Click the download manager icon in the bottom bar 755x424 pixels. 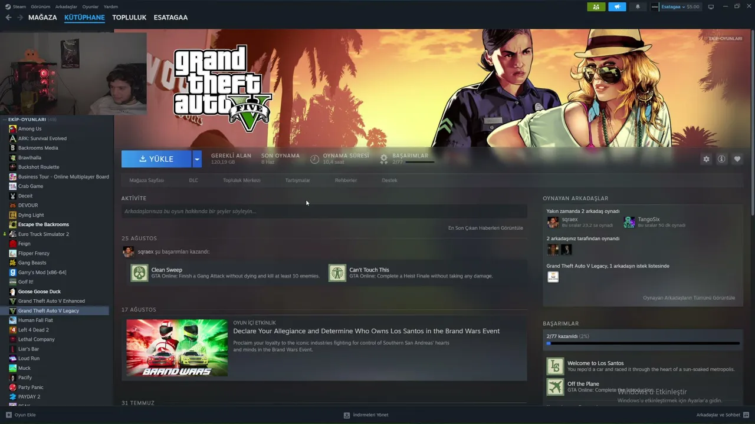click(347, 415)
